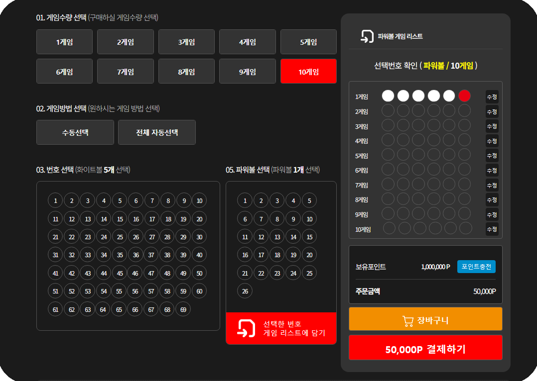Add items with 장바구니 button
Screen dimensions: 537x381
425,320
